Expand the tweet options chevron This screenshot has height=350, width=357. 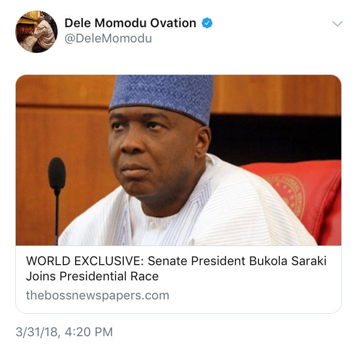click(337, 23)
